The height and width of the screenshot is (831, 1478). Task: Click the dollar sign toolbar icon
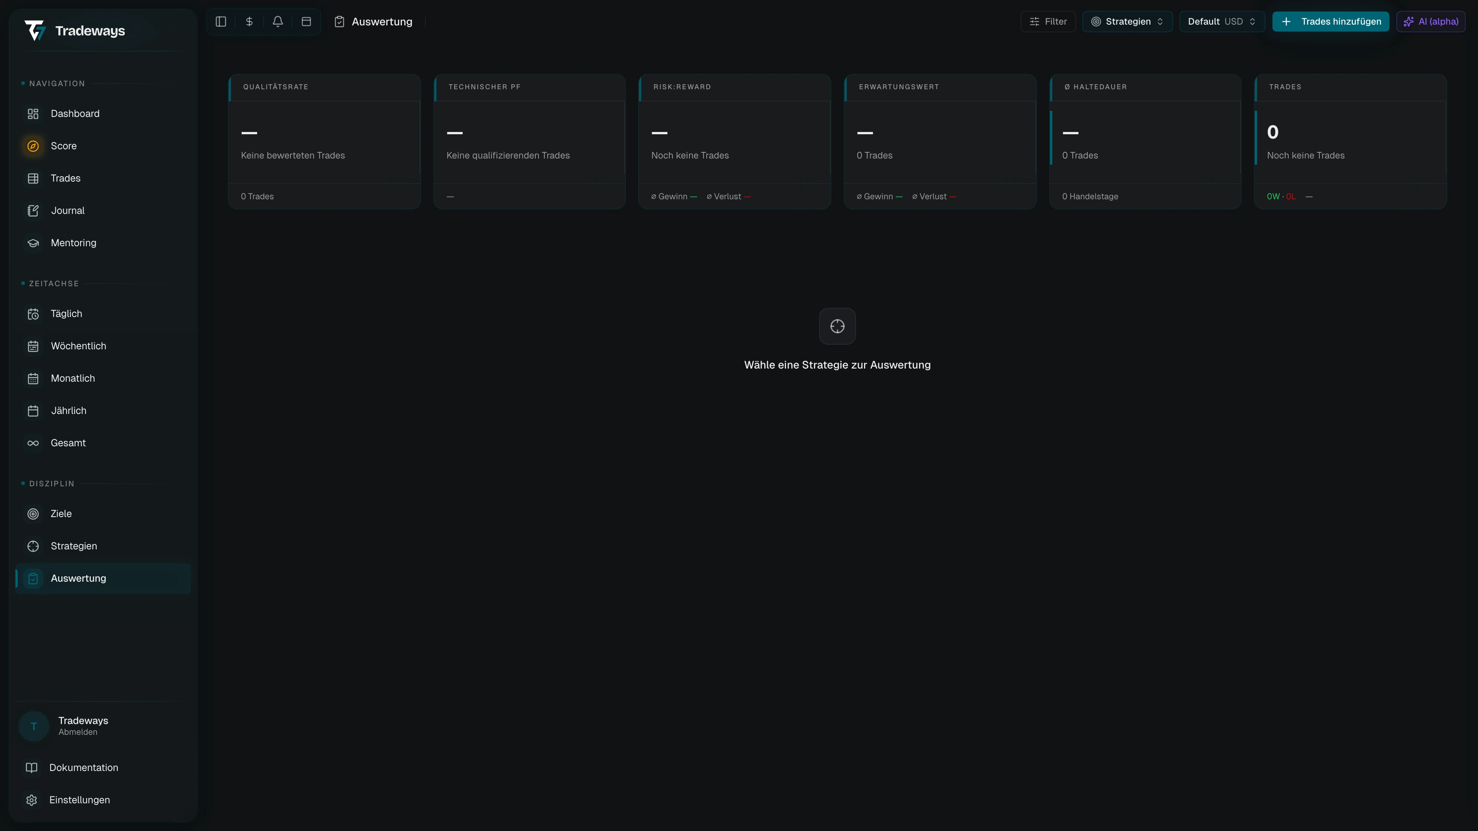[249, 22]
